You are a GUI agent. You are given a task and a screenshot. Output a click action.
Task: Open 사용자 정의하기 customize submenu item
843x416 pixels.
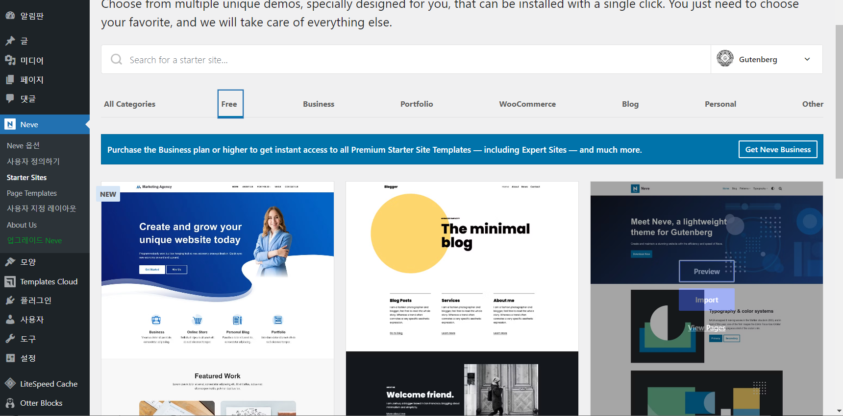click(33, 161)
